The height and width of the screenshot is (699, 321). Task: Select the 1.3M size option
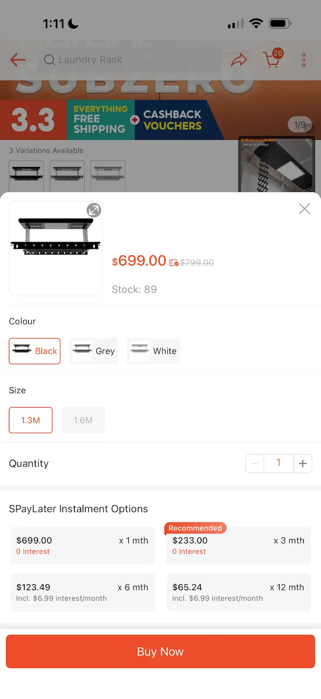coord(31,420)
